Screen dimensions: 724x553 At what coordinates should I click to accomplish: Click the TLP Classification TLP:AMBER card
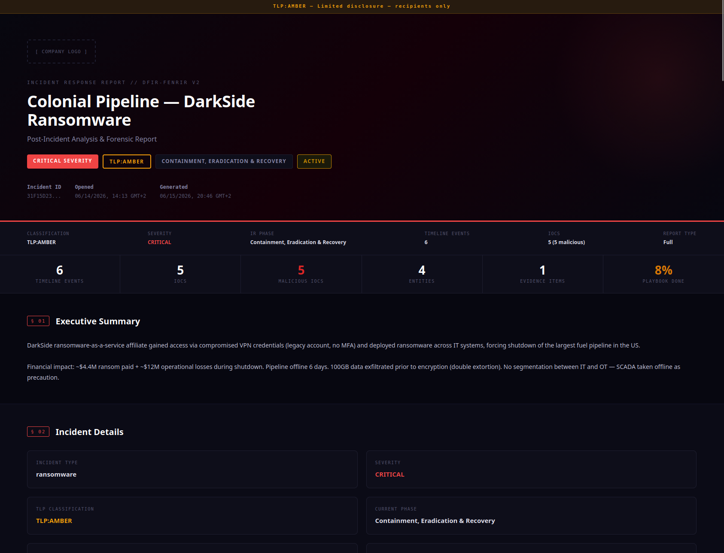pos(192,516)
